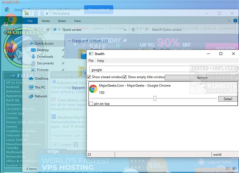Select Downloads in navigation pane

(x=45, y=57)
